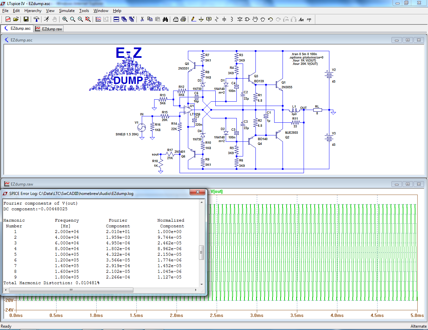The image size is (428, 330).
Task: Open the Window menu
Action: pyautogui.click(x=101, y=11)
